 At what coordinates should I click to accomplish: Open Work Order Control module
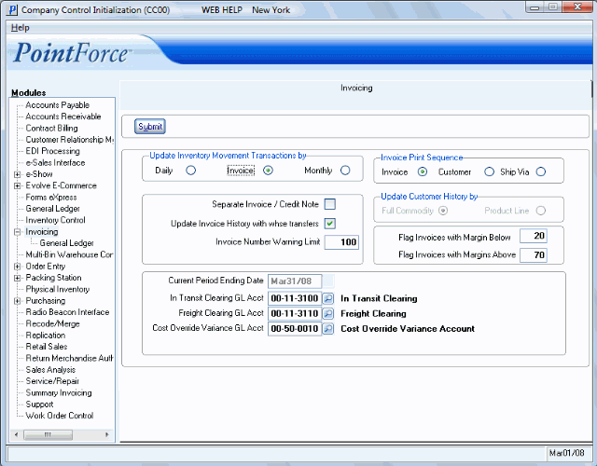tap(60, 416)
